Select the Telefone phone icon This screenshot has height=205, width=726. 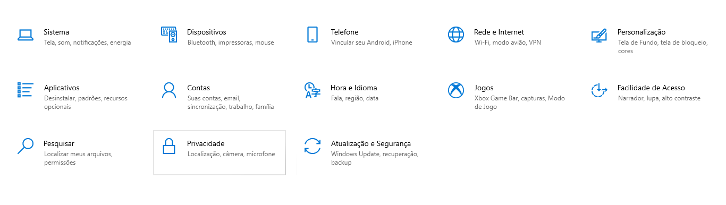(312, 35)
